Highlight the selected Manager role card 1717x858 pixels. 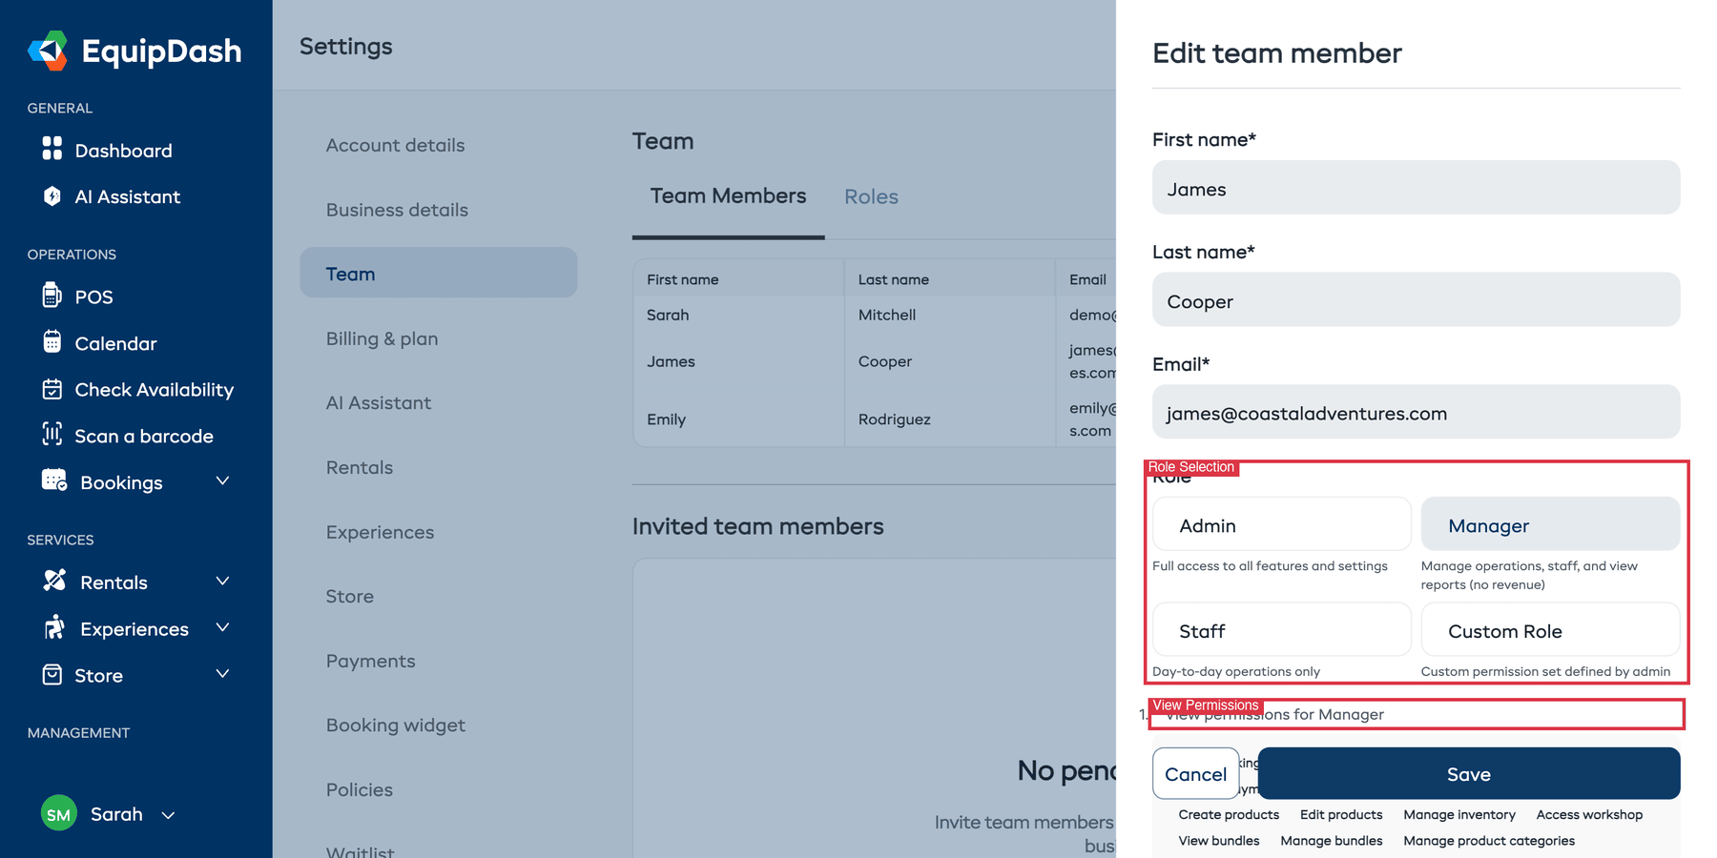point(1550,523)
